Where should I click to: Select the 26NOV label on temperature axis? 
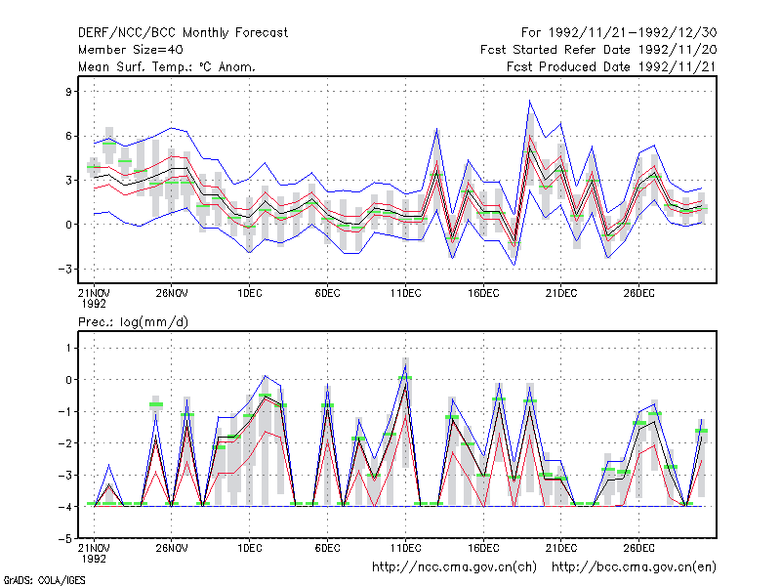172,293
